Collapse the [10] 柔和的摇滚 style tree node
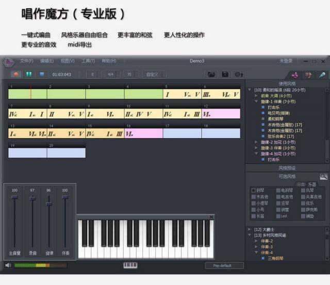 pos(250,90)
